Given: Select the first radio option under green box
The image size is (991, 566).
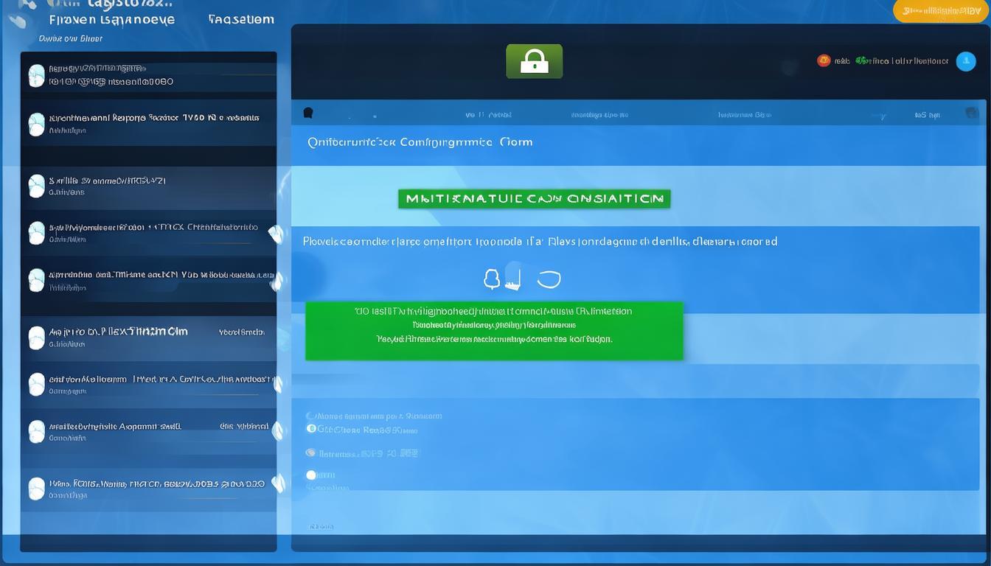Looking at the screenshot, I should pyautogui.click(x=310, y=416).
